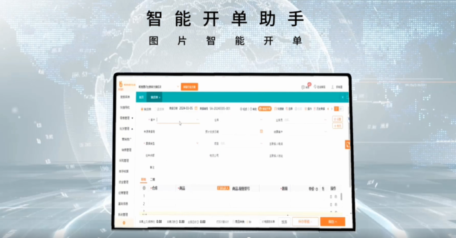Click the 设置 settings button on form right
This screenshot has height=238, width=456.
click(337, 119)
